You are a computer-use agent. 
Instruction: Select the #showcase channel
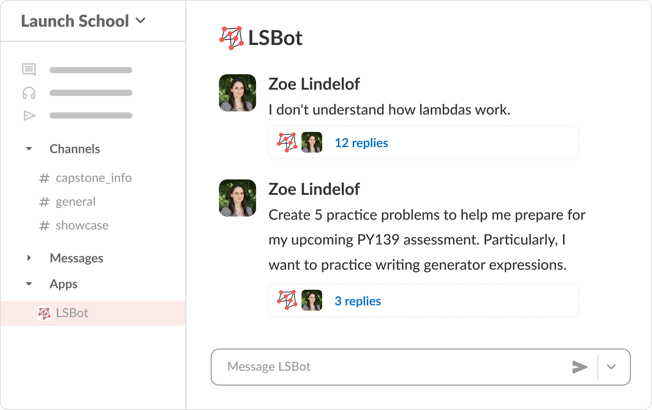[x=82, y=225]
